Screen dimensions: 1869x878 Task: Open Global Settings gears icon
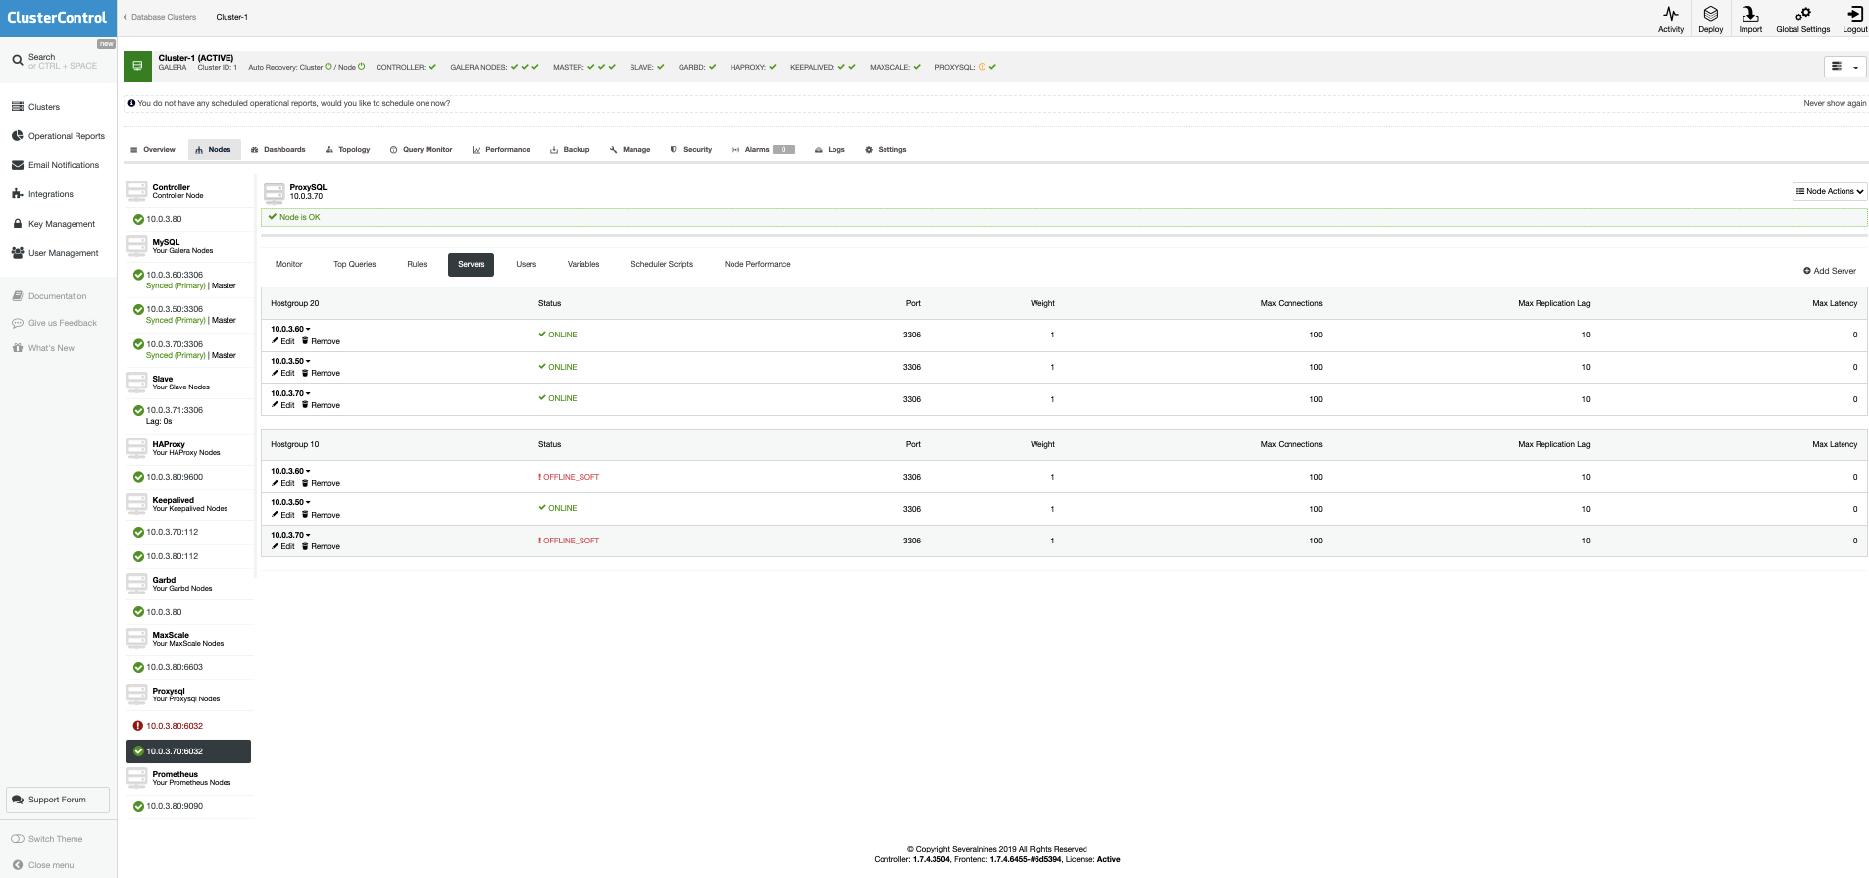pos(1802,14)
